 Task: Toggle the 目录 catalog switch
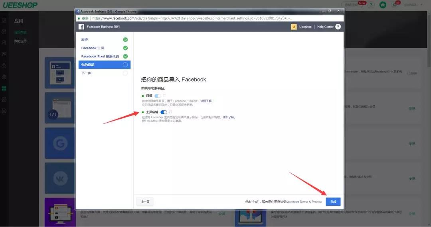[158, 96]
